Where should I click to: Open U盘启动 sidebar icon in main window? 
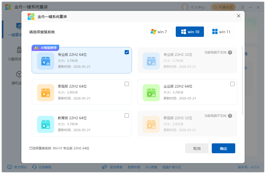19,50
